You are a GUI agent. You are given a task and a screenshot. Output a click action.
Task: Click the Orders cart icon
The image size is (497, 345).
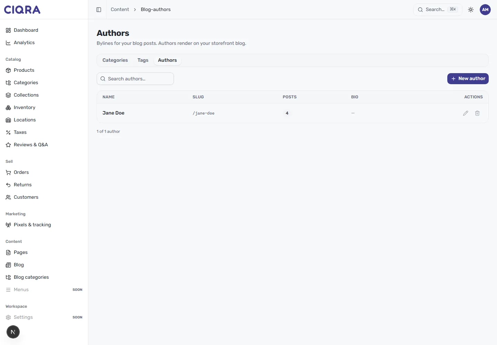8,172
